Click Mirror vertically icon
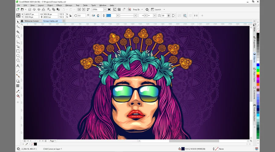 98,16
